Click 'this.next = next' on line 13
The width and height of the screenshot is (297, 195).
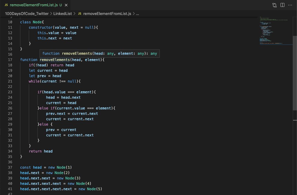coord(55,38)
